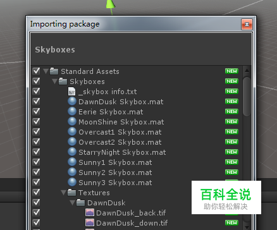Uncheck the _skybox info.txt checkbox
277x230 pixels.
pyautogui.click(x=36, y=91)
